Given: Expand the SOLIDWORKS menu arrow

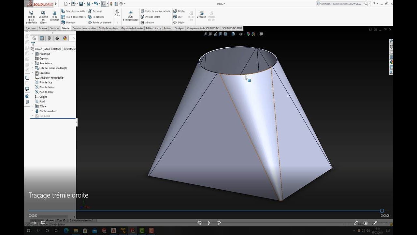Looking at the screenshot, I should [x=56, y=4].
